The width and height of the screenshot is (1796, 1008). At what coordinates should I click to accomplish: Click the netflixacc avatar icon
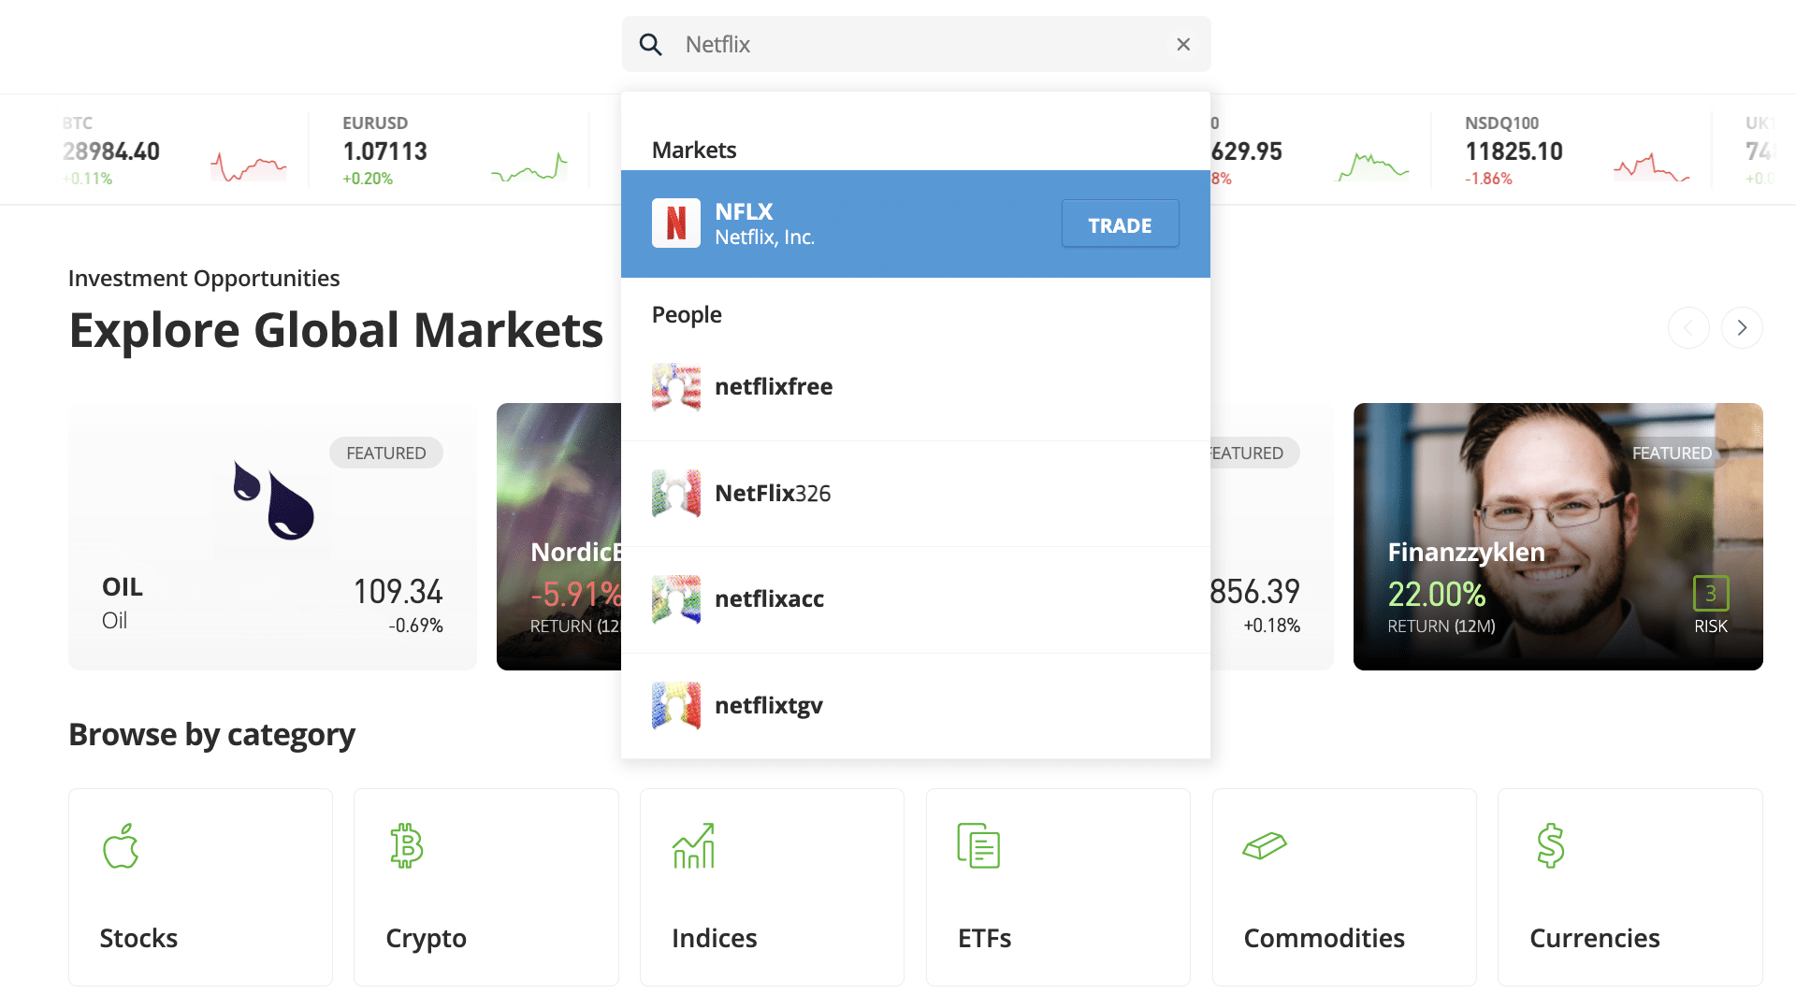pos(675,599)
